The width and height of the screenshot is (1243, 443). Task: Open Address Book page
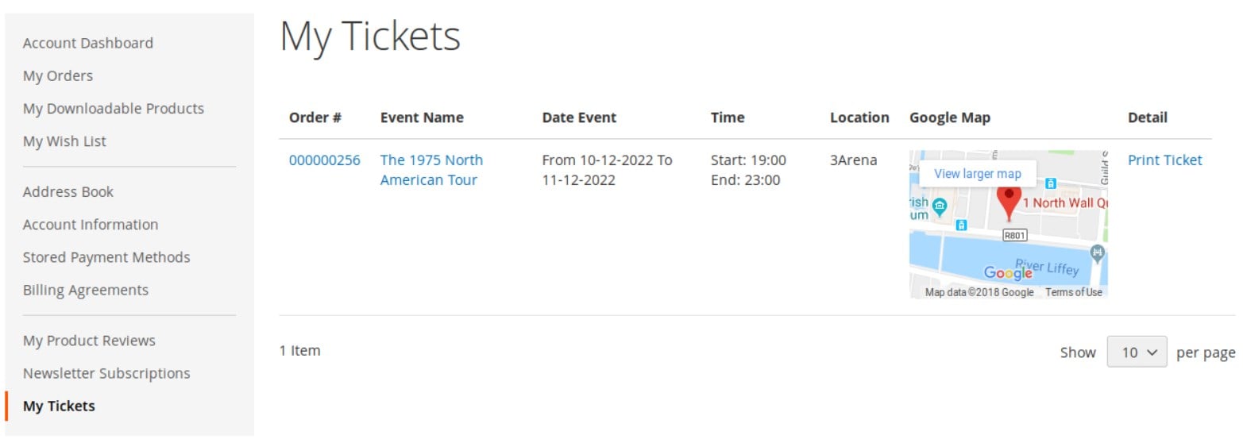coord(68,192)
